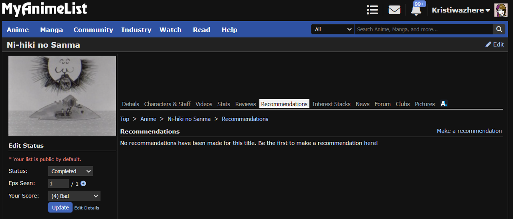Viewport: 513px width, 219px height.
Task: Click the Edit Details link
Action: point(87,208)
